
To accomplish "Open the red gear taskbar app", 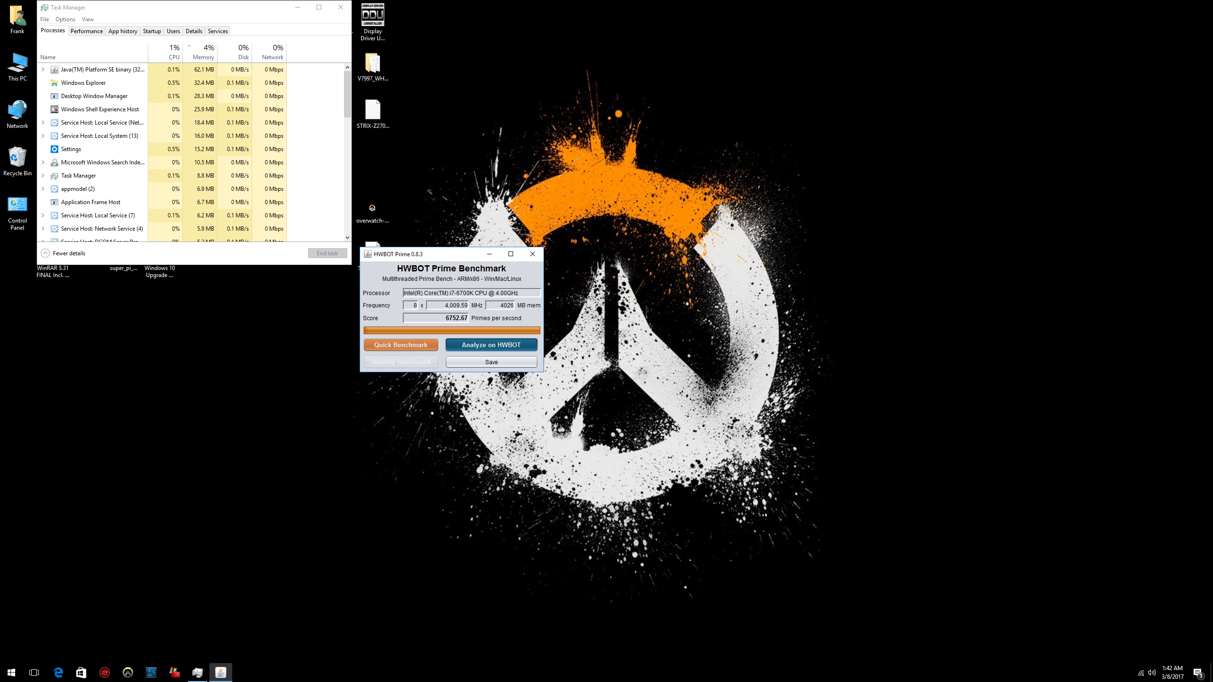I will tap(105, 673).
